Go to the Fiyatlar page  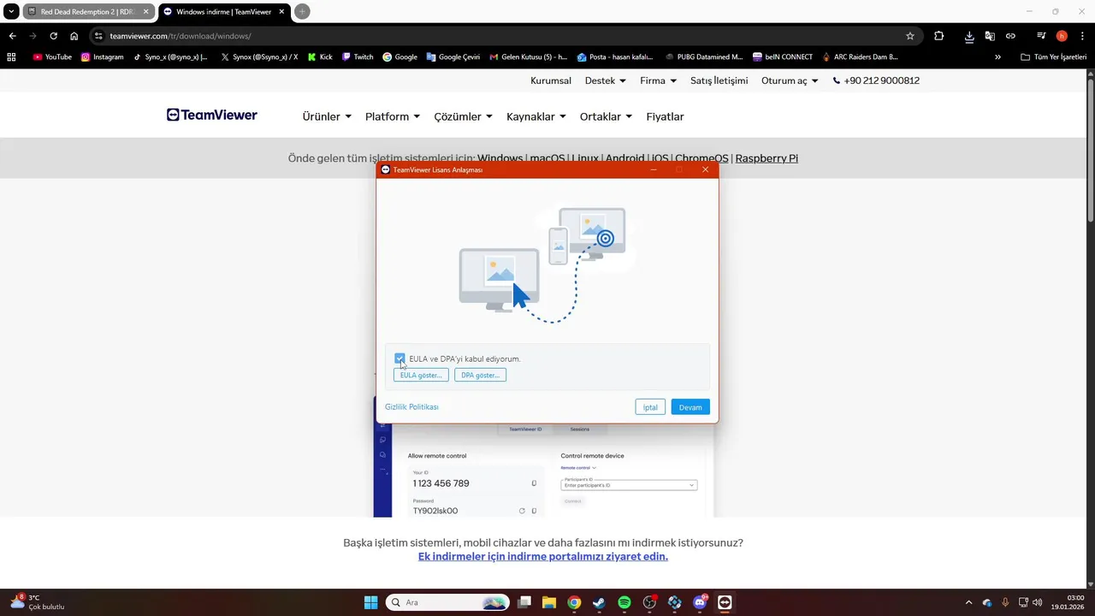point(665,116)
